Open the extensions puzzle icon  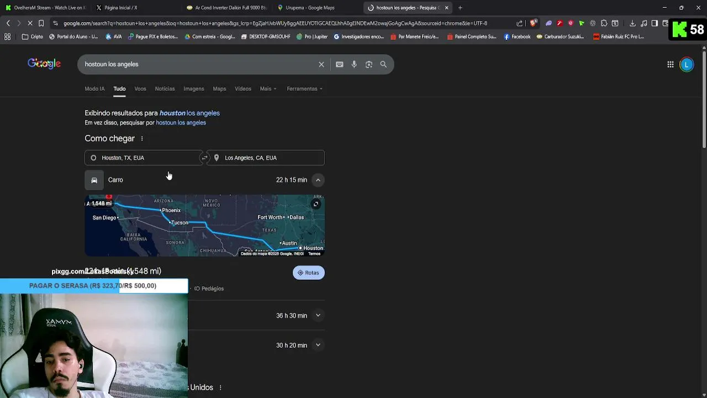pyautogui.click(x=604, y=23)
